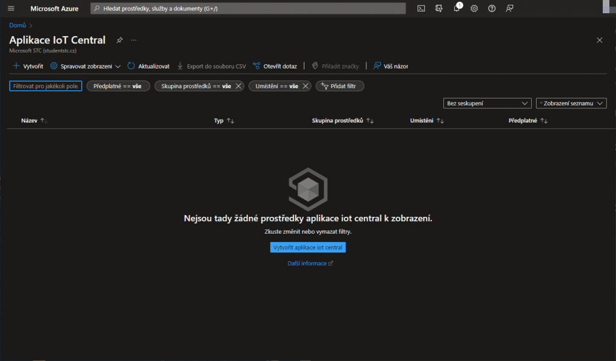
Task: Open the more options ellipsis beside title
Action: (134, 40)
